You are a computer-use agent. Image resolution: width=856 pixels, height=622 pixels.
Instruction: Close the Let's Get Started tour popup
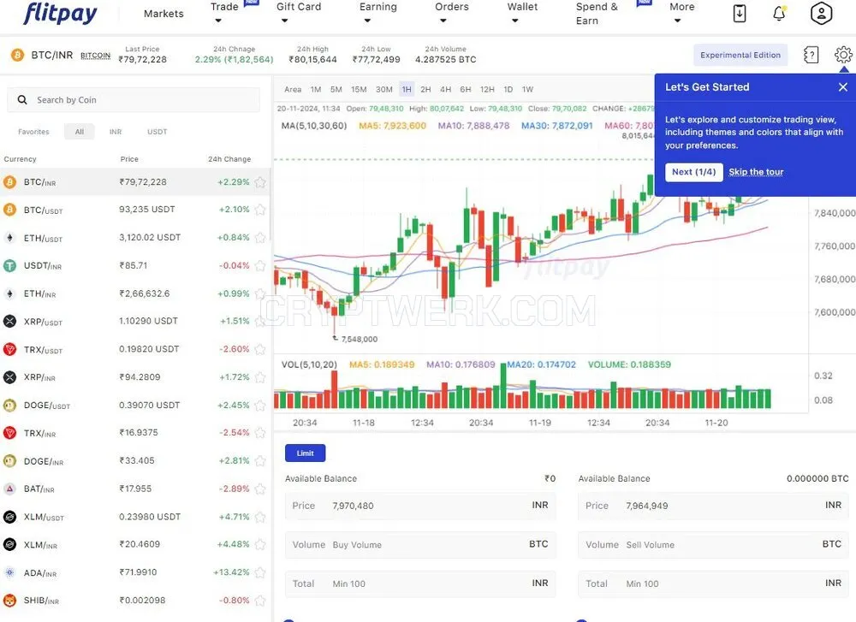tap(843, 86)
